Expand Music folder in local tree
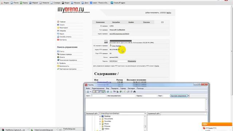 tap(100, 124)
